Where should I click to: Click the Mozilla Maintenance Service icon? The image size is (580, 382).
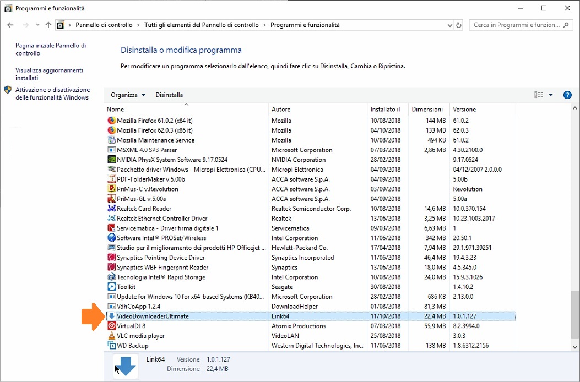[111, 140]
